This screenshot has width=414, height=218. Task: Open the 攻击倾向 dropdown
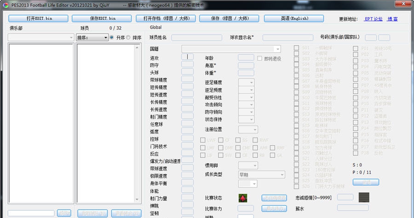246,105
